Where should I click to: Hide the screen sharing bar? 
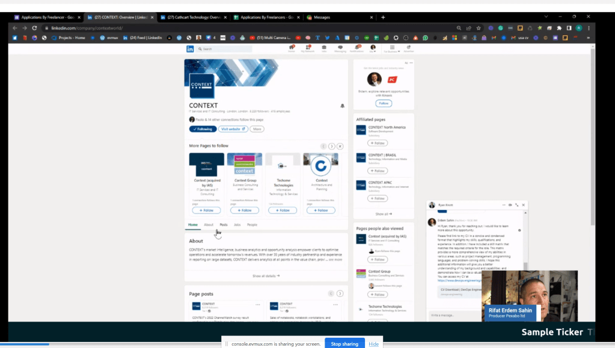click(x=373, y=344)
